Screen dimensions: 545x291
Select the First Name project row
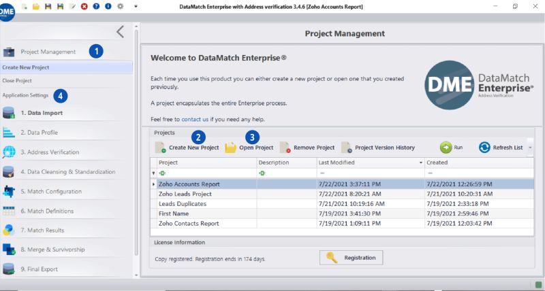(x=343, y=213)
